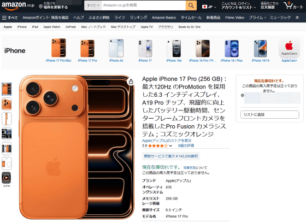
Task: Click the share icon on product image
Action: coord(131,81)
